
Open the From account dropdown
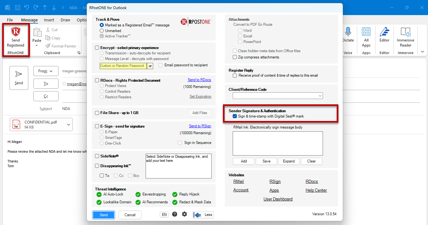coord(46,71)
